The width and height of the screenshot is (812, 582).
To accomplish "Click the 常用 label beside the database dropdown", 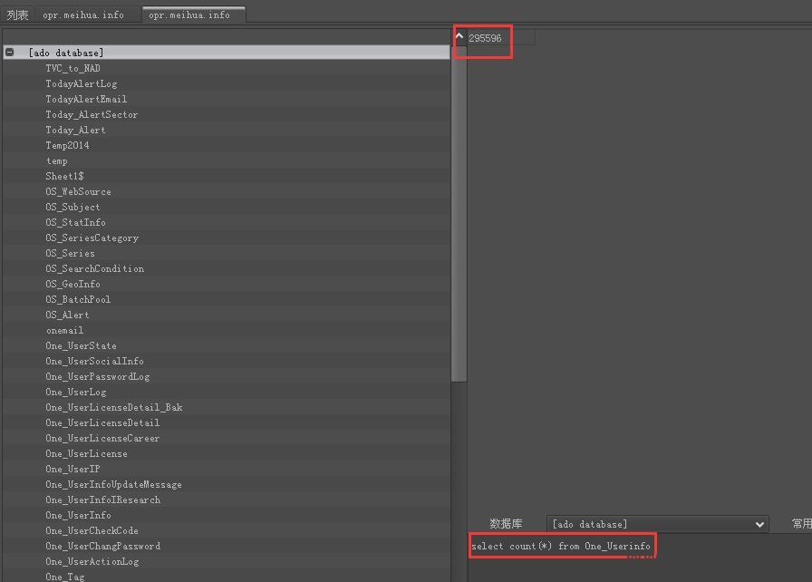I will pos(802,523).
